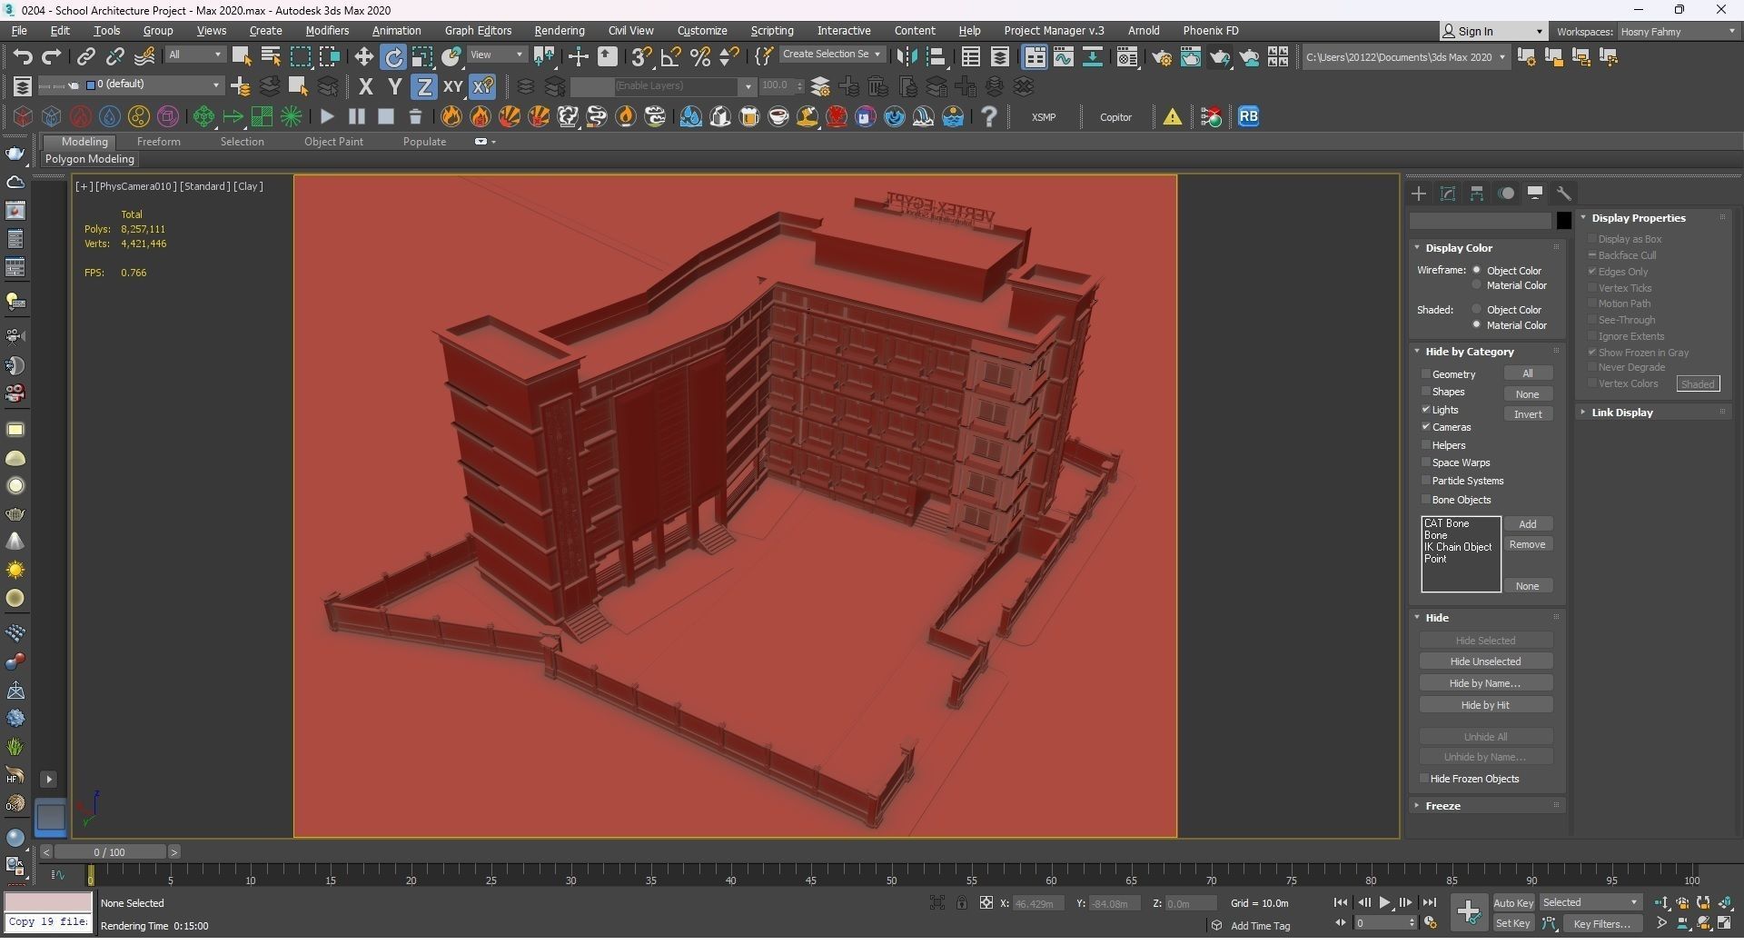Collapse the Display Color rollout

1459,248
